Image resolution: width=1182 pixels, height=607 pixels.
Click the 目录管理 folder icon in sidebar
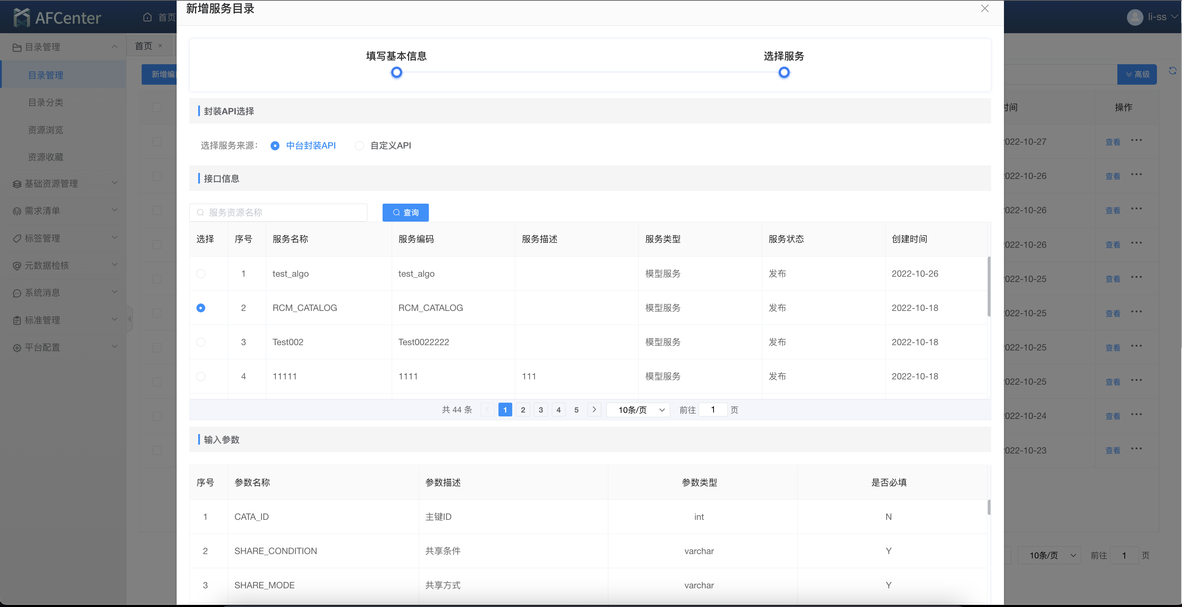click(x=17, y=47)
